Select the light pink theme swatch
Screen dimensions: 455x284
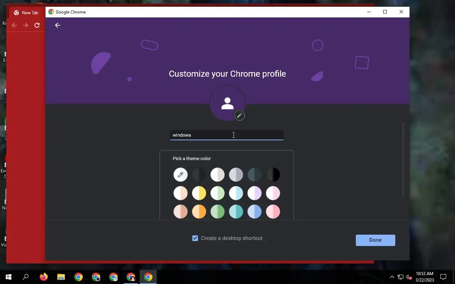tap(273, 193)
